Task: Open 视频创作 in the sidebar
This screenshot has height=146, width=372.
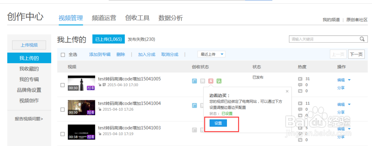Action: (x=29, y=101)
